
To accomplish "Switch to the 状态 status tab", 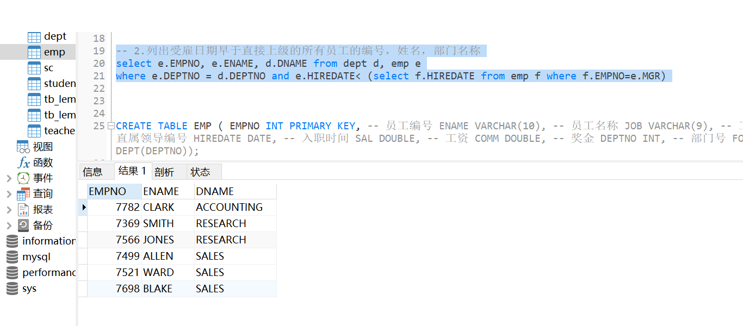I will tap(200, 172).
